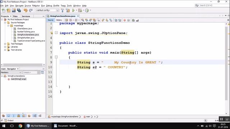Toggle Show Fields filter in Navigator
This screenshot has height=129, width=230.
[x=9, y=116]
